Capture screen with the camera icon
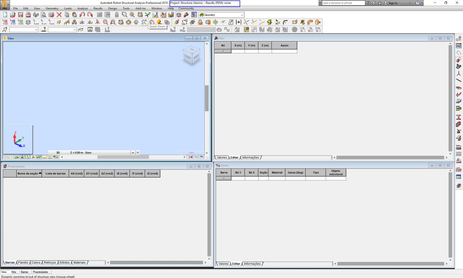 (x=51, y=15)
